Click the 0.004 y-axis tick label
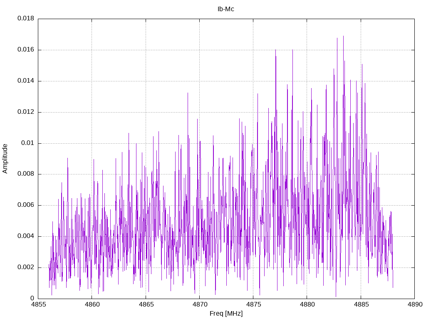 [x=26, y=236]
